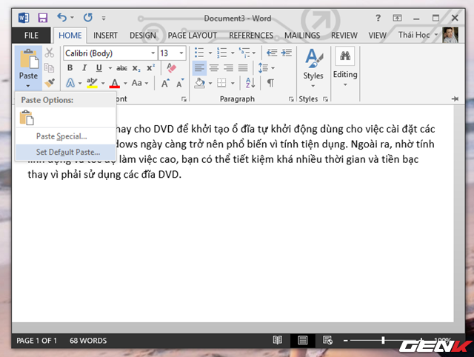Open the FILE tab
The width and height of the screenshot is (474, 357).
[31, 36]
